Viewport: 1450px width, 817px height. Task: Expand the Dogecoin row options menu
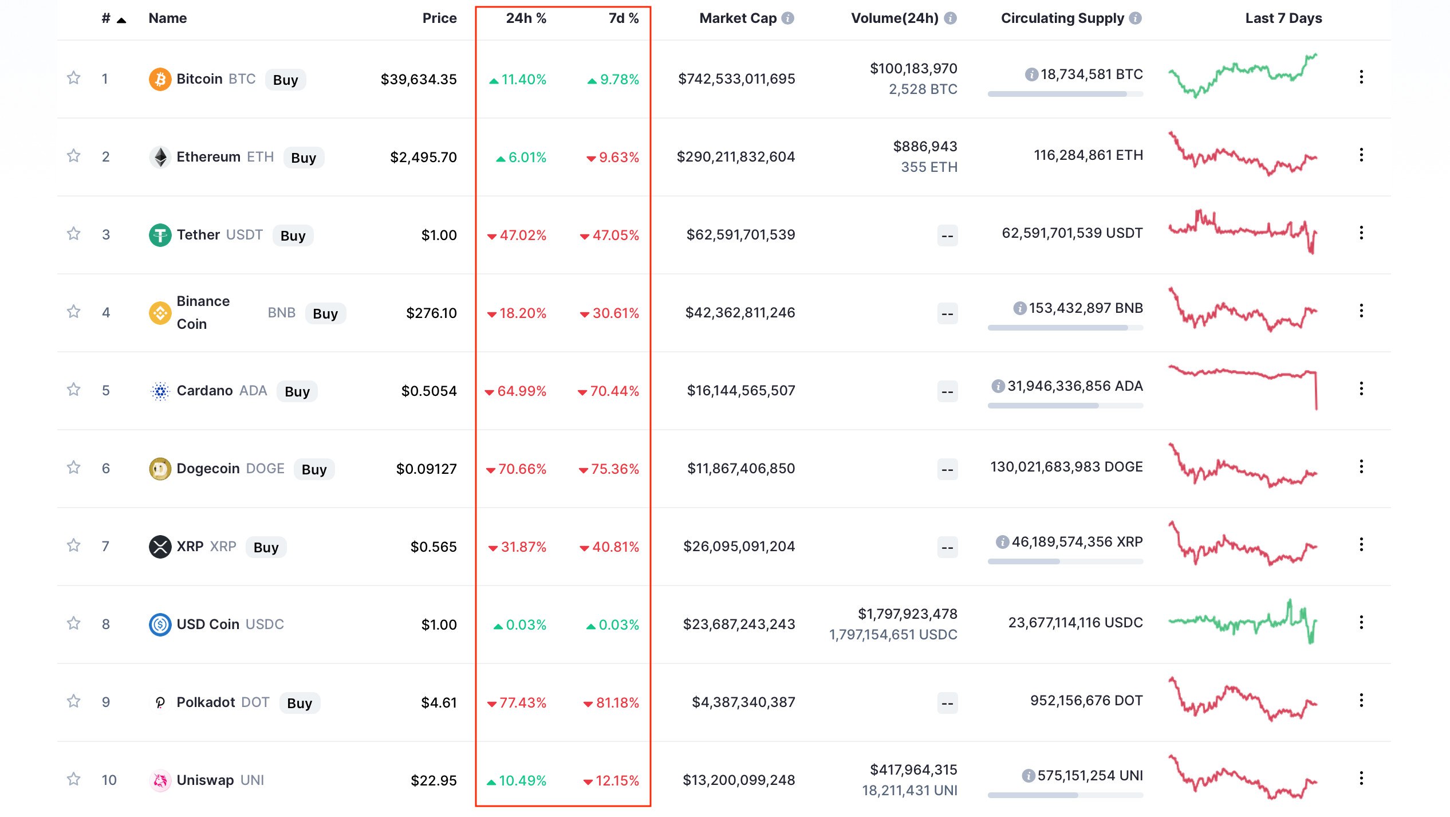click(1361, 466)
